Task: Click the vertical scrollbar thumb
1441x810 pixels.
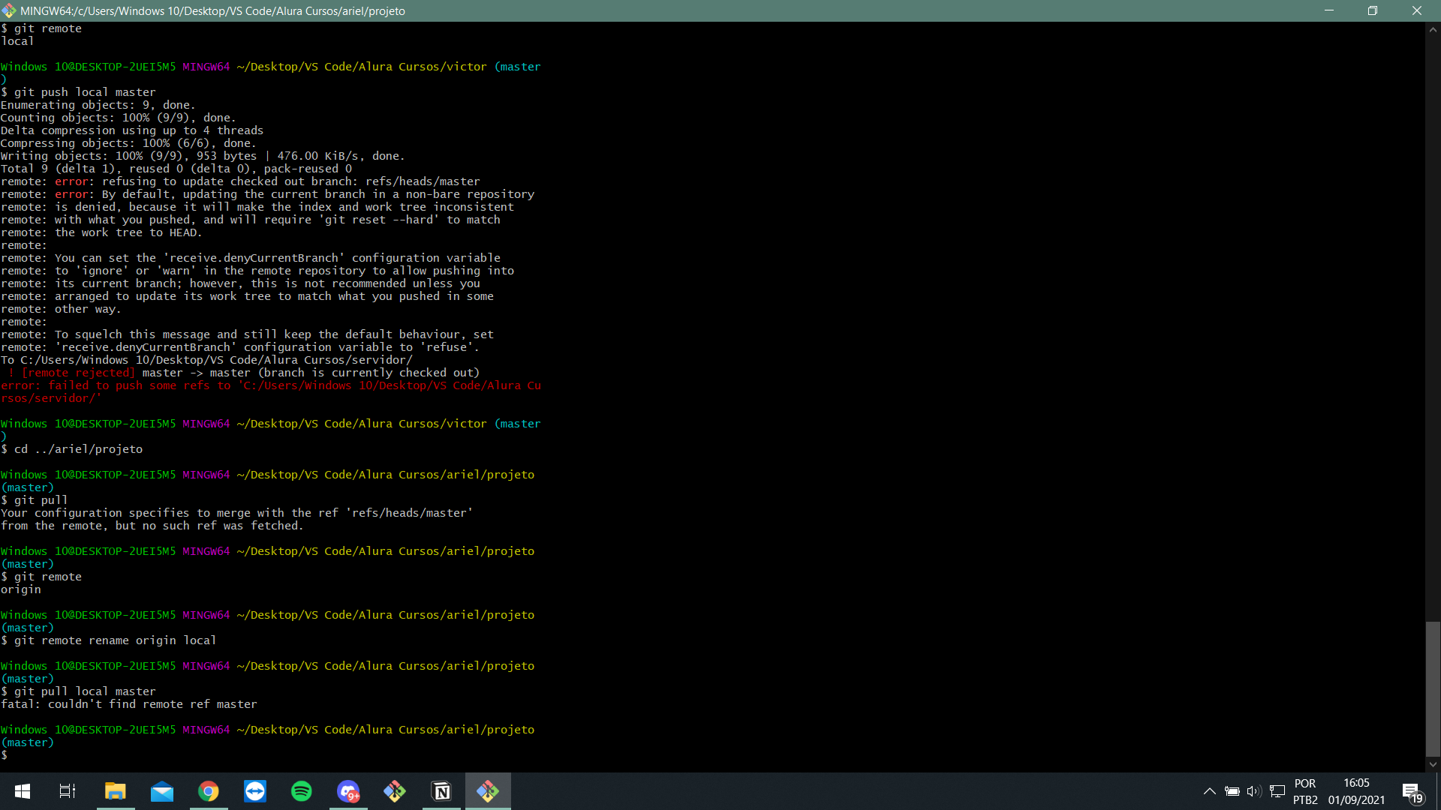Action: click(x=1433, y=689)
